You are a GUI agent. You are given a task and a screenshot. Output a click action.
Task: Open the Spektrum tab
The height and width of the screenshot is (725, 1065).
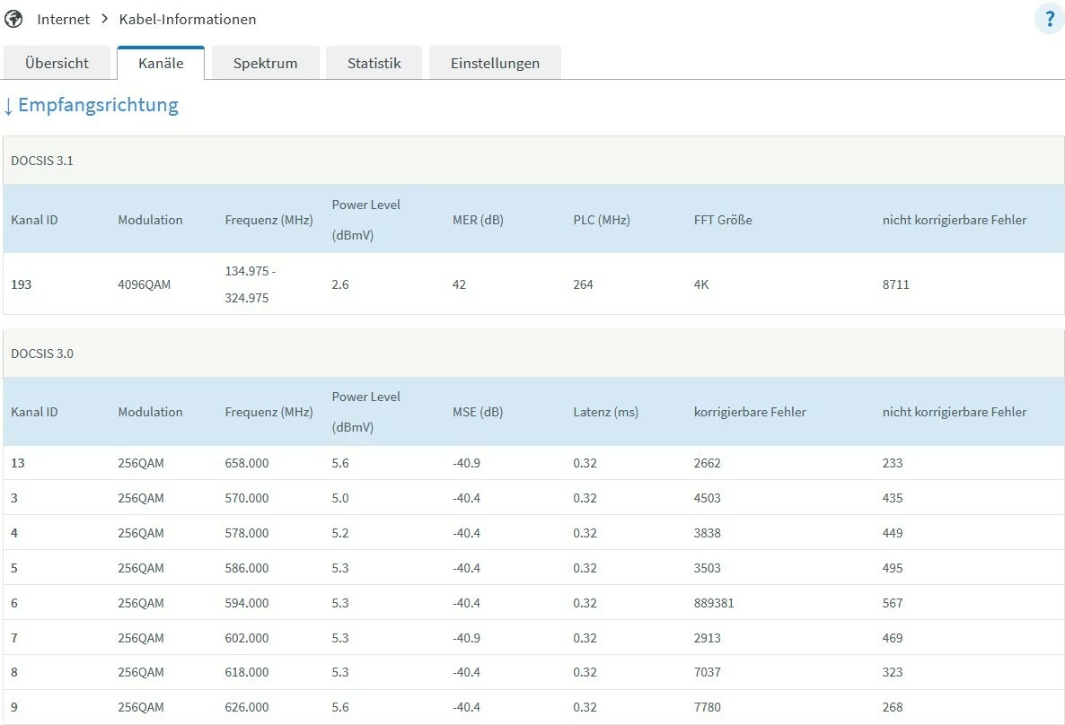click(265, 63)
